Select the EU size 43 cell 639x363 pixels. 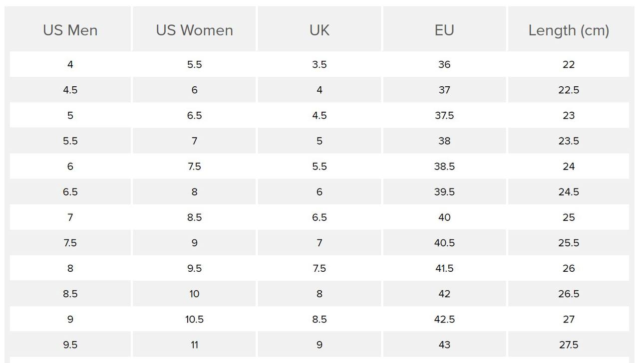(x=444, y=345)
